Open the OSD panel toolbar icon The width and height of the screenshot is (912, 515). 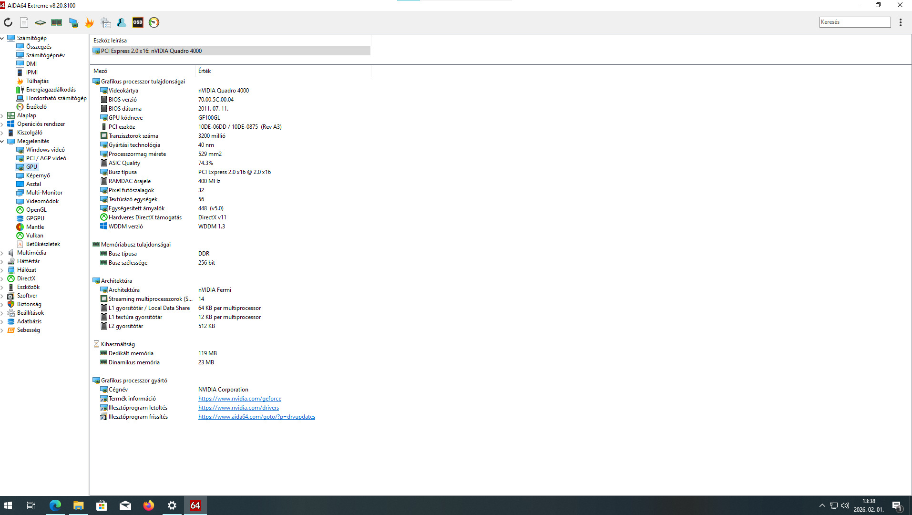tap(138, 22)
